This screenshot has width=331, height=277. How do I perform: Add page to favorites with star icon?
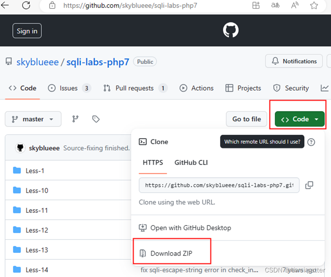(x=314, y=5)
